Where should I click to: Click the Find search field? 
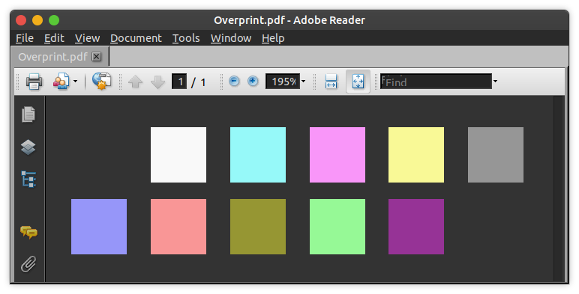pos(436,82)
